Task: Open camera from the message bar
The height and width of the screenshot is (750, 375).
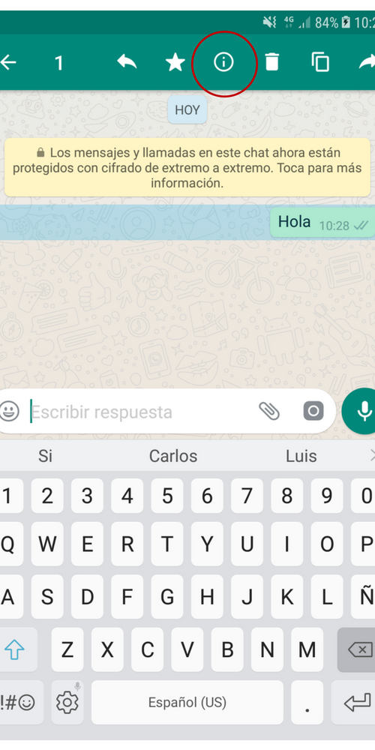Action: [x=313, y=411]
